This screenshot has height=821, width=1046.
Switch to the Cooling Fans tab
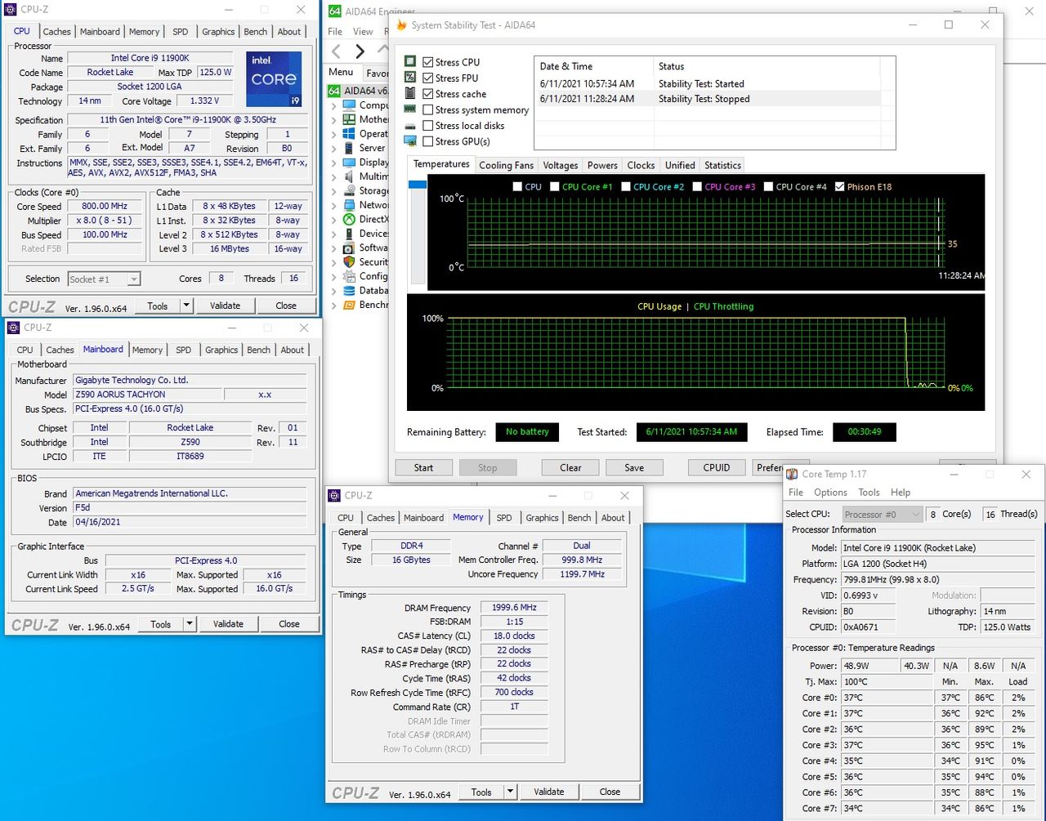point(506,165)
